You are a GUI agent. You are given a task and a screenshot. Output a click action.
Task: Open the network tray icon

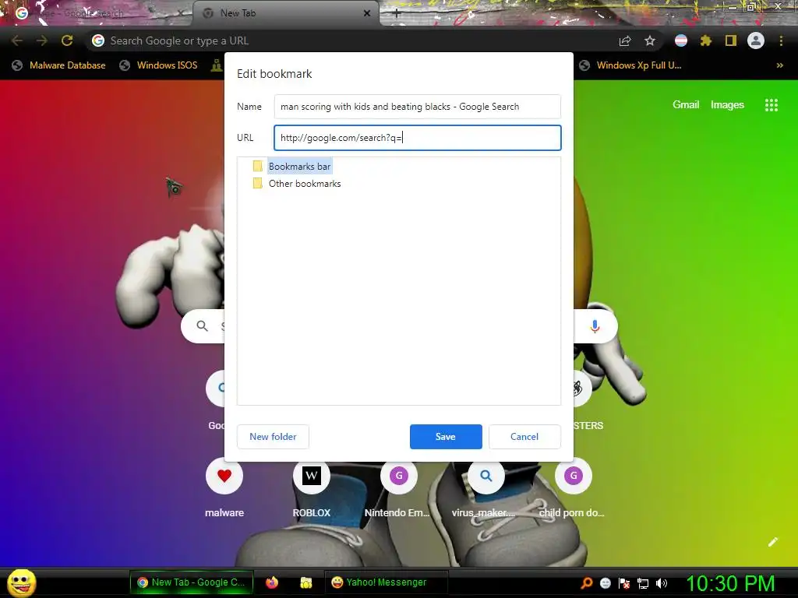[x=643, y=583]
